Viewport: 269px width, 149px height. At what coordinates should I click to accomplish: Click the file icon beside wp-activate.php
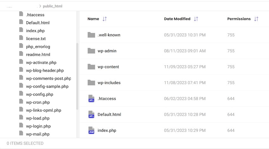(x=21, y=62)
